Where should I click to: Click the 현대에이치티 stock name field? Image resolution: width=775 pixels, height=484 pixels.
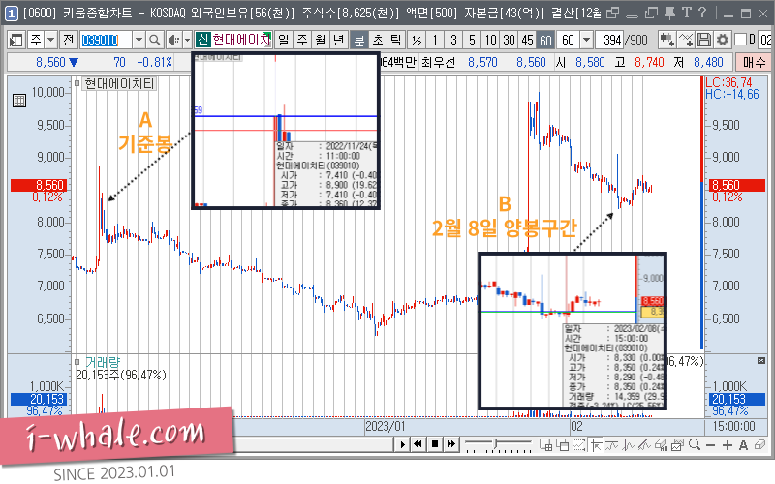(x=241, y=40)
